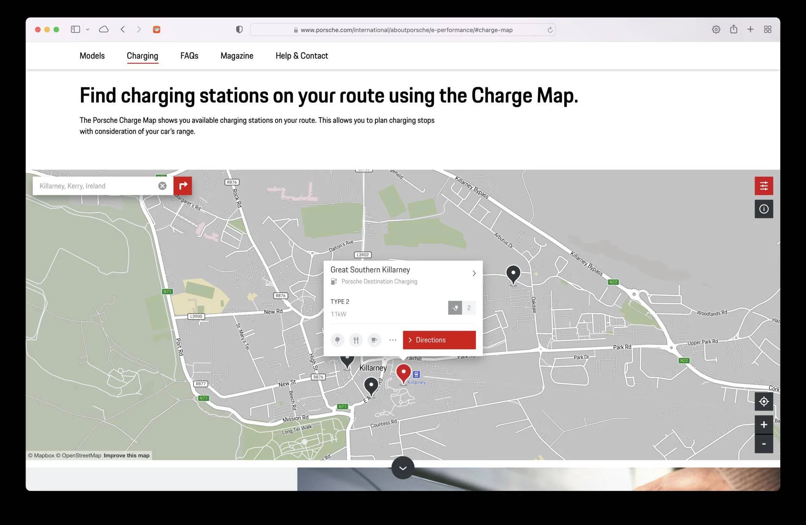This screenshot has height=525, width=806.
Task: Open a new Safari tab
Action: [x=750, y=29]
